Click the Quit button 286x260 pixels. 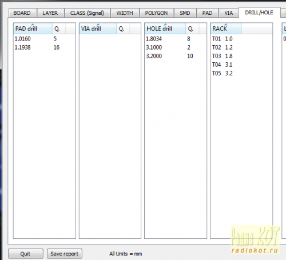point(26,254)
